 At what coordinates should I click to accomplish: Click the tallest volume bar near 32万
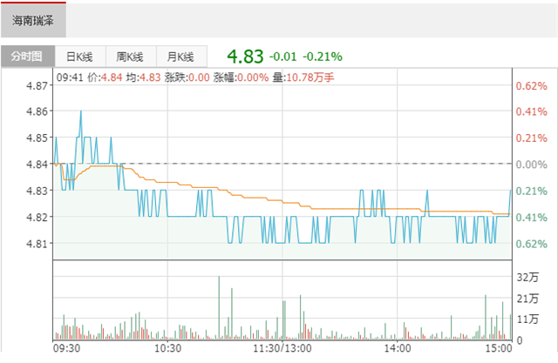(219, 307)
